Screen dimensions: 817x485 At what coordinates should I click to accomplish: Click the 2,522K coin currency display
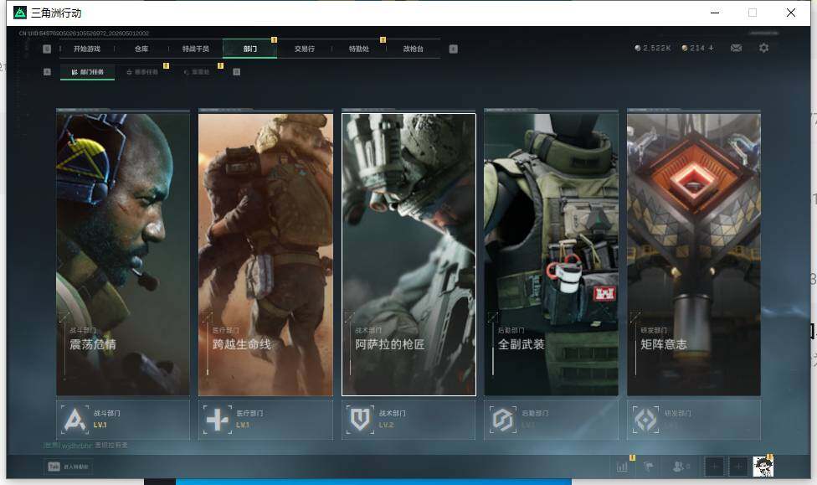[x=652, y=48]
